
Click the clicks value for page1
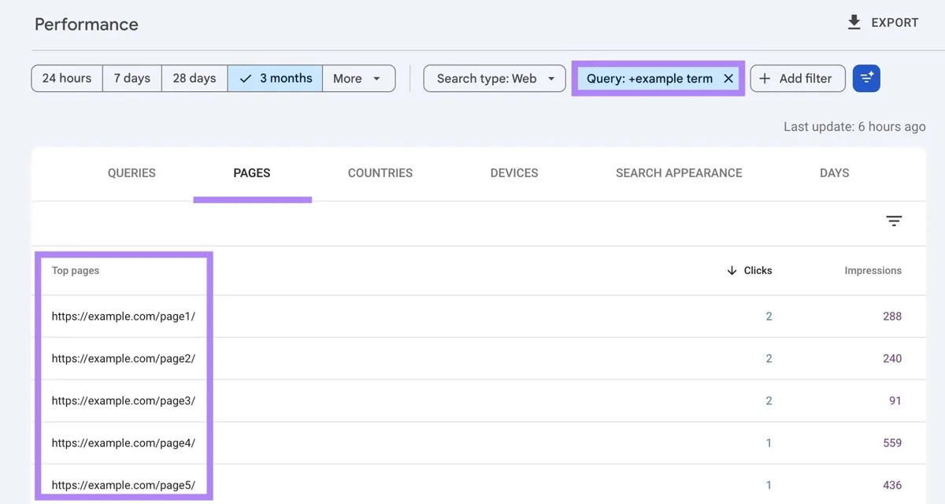[769, 317]
